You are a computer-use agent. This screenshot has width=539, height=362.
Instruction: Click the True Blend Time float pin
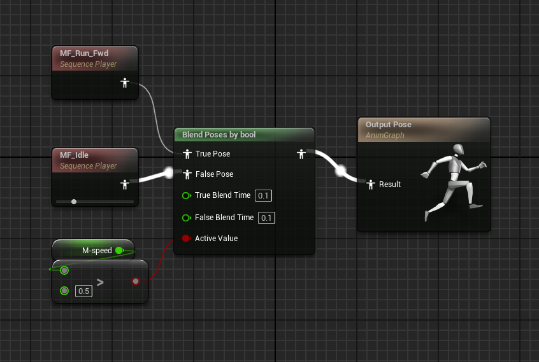click(x=187, y=195)
